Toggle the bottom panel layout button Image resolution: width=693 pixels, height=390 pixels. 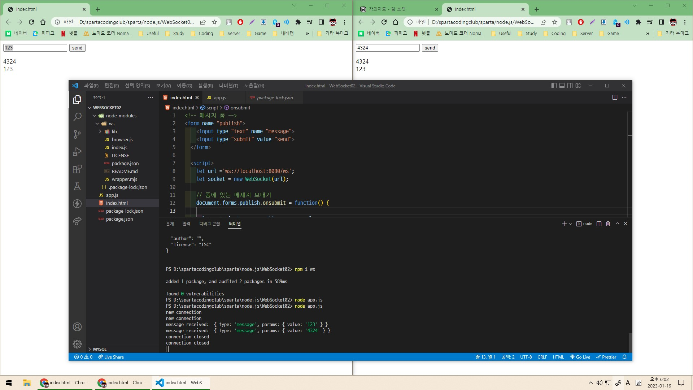tap(562, 86)
